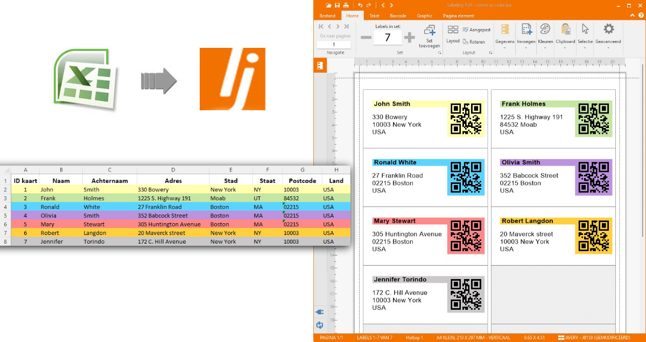Toggle the orange sidebar panel icon
The height and width of the screenshot is (342, 646).
pos(320,65)
